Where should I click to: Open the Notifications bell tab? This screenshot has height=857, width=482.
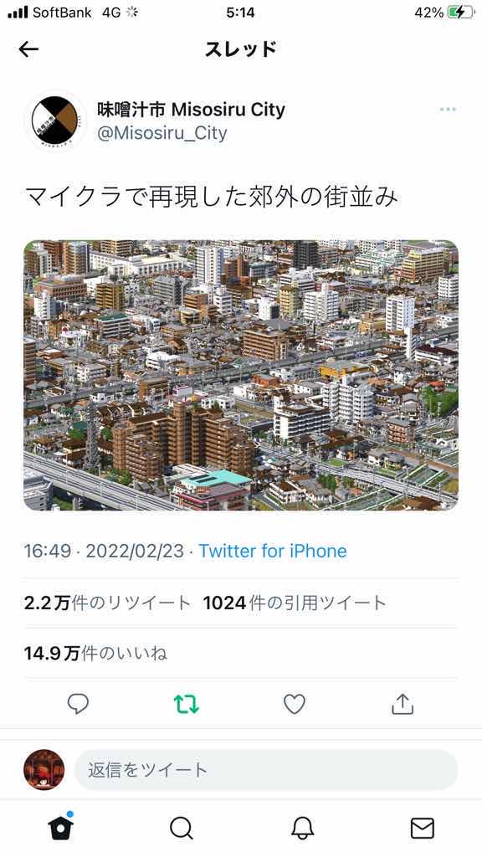(x=302, y=829)
